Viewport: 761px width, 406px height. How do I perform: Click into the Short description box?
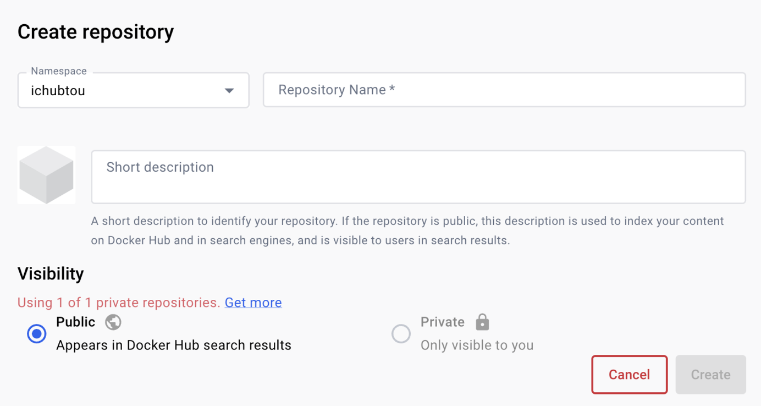tap(418, 177)
